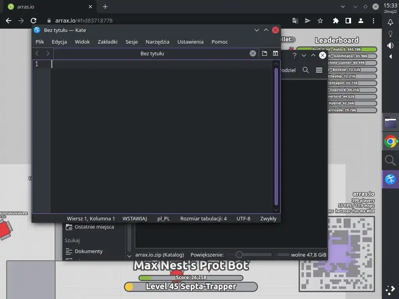Image resolution: width=399 pixels, height=299 pixels.
Task: Bookmark this page with the star icon
Action: tap(320, 21)
